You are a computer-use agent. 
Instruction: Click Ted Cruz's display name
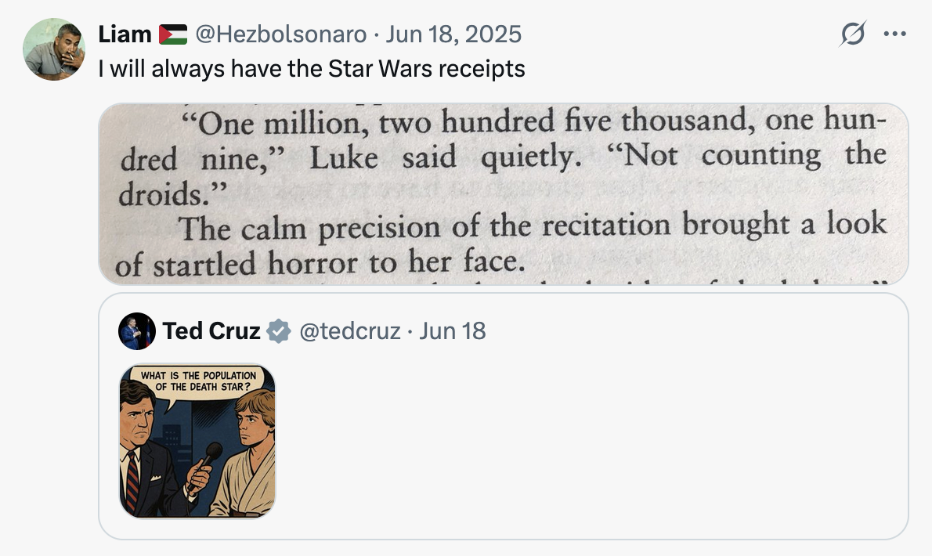(211, 331)
